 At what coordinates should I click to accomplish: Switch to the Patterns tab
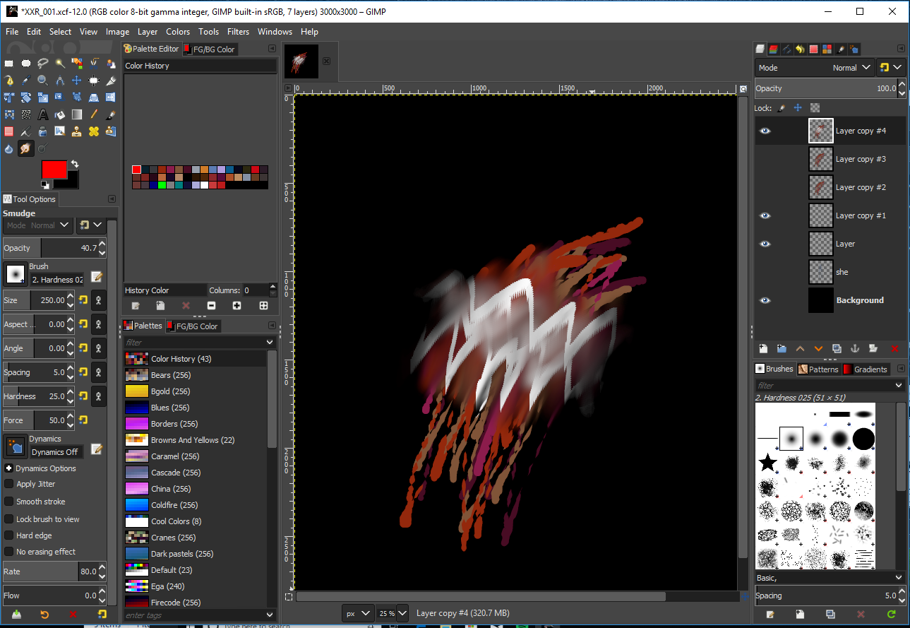point(818,369)
